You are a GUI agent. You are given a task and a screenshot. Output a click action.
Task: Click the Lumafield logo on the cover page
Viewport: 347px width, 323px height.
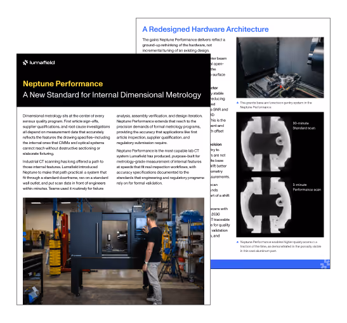[x=39, y=63]
